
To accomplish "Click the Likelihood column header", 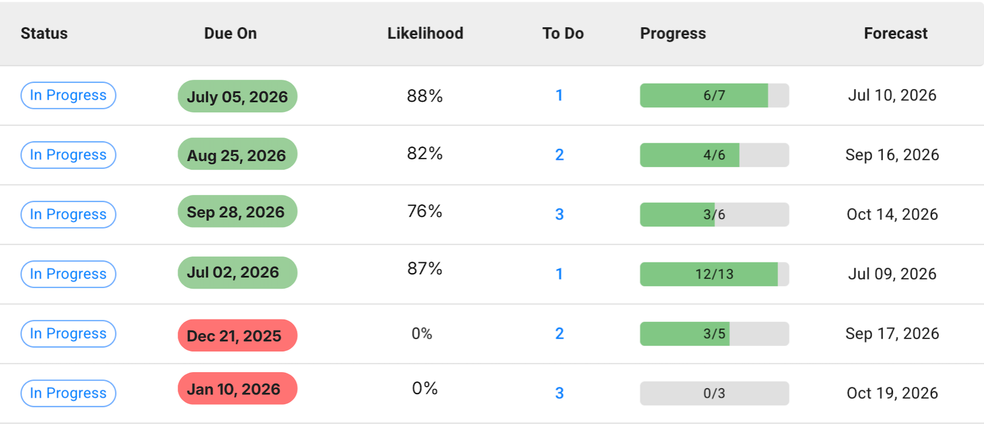I will click(425, 33).
